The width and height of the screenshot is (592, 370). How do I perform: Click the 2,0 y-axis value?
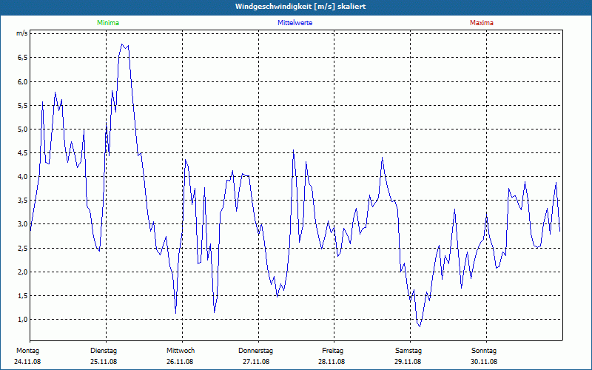(22, 272)
